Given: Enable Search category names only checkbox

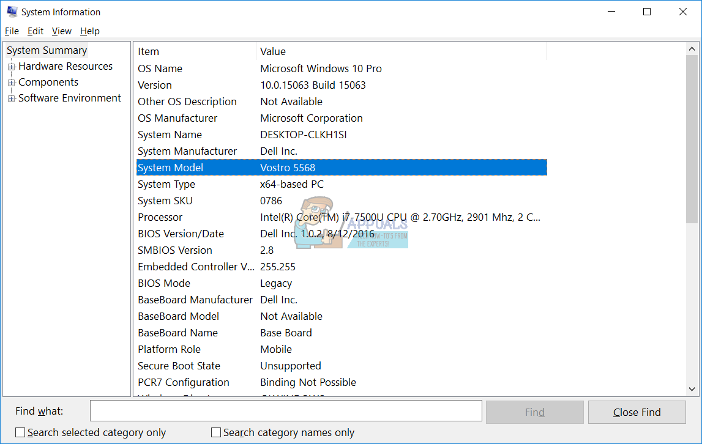Looking at the screenshot, I should [216, 432].
